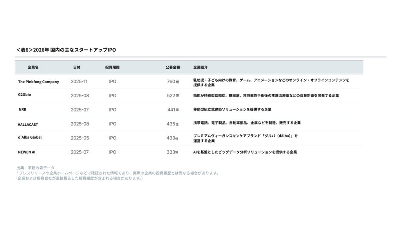Select the 2025-05 date cell
This screenshot has width=401, height=225.
click(79, 138)
